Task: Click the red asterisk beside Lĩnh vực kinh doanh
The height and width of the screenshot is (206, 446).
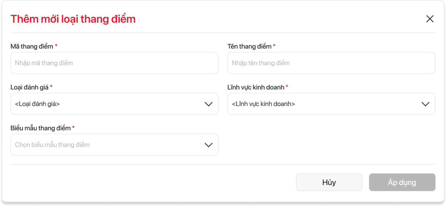Action: (287, 86)
